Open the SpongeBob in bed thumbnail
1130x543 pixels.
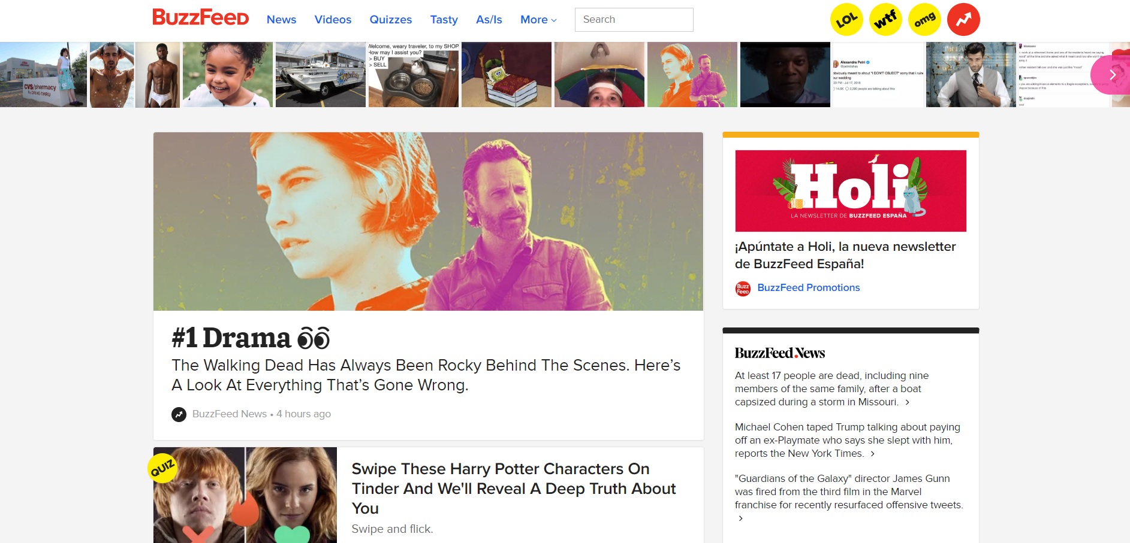[x=507, y=75]
